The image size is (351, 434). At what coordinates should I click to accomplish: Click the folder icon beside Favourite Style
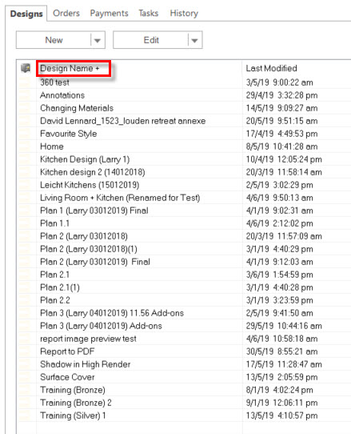(24, 134)
